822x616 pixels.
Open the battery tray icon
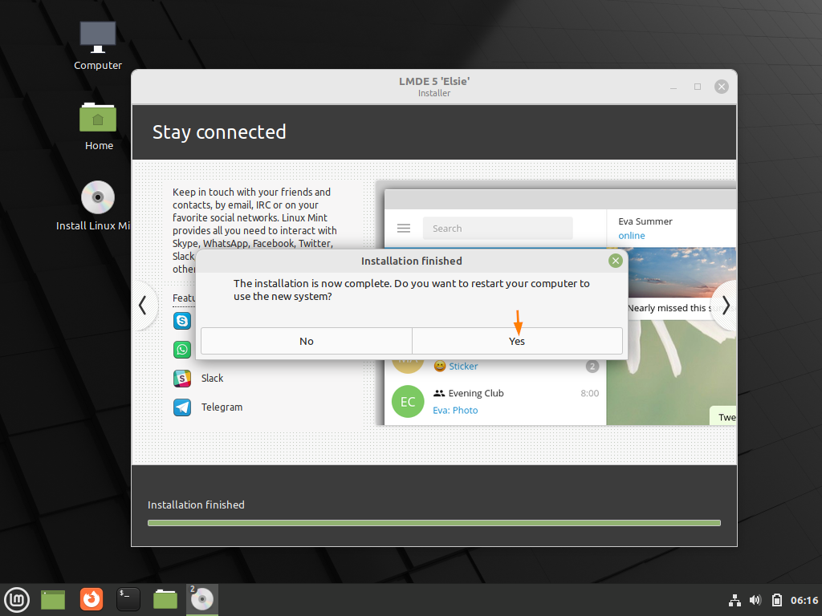[777, 600]
